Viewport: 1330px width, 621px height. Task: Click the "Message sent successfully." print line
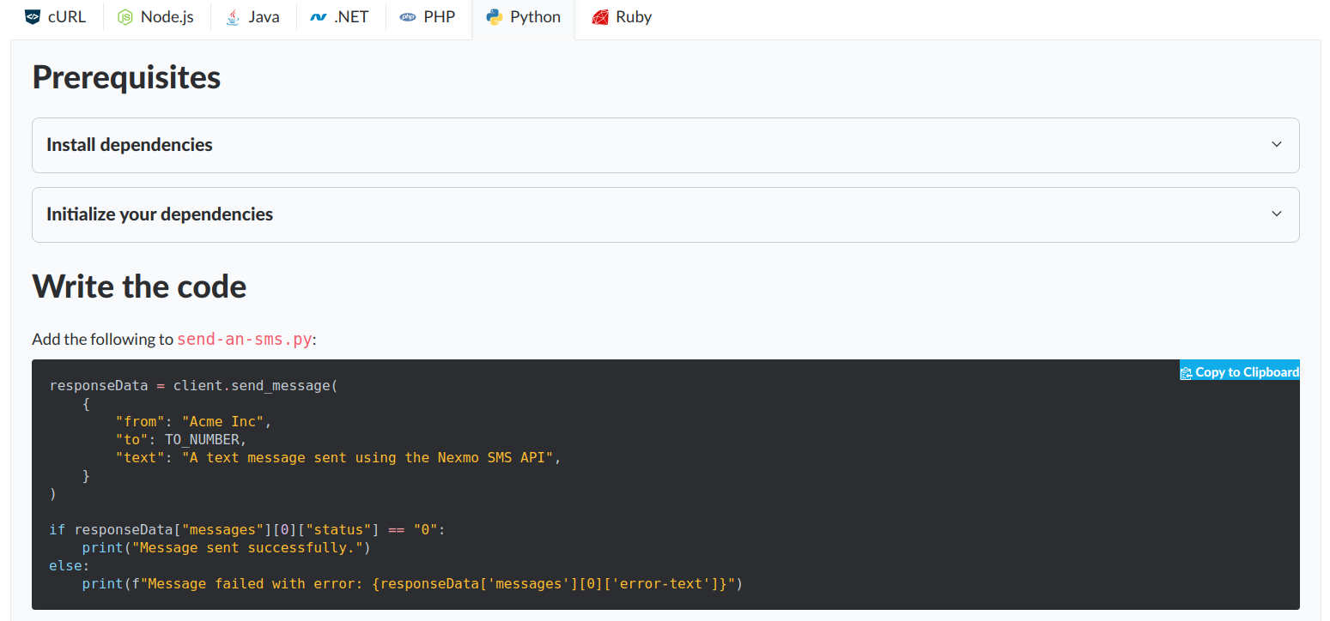(227, 548)
